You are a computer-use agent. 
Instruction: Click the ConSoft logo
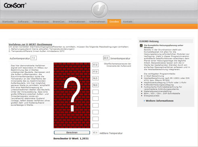15,6
